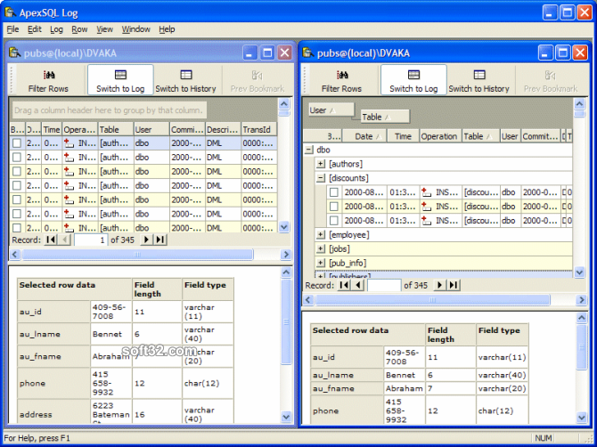
Task: Expand the [authors] group
Action: click(x=321, y=164)
